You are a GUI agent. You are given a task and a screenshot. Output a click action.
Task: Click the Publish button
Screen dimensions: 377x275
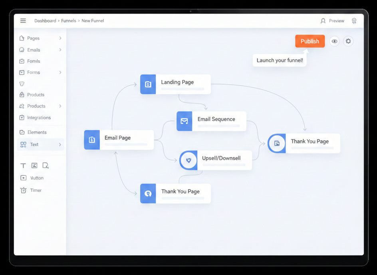click(x=310, y=41)
